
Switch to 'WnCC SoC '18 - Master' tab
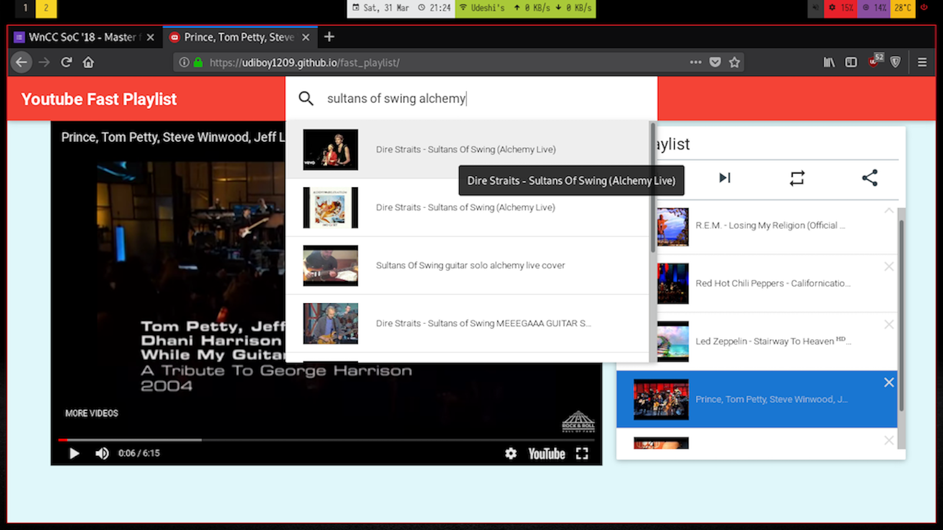click(84, 37)
